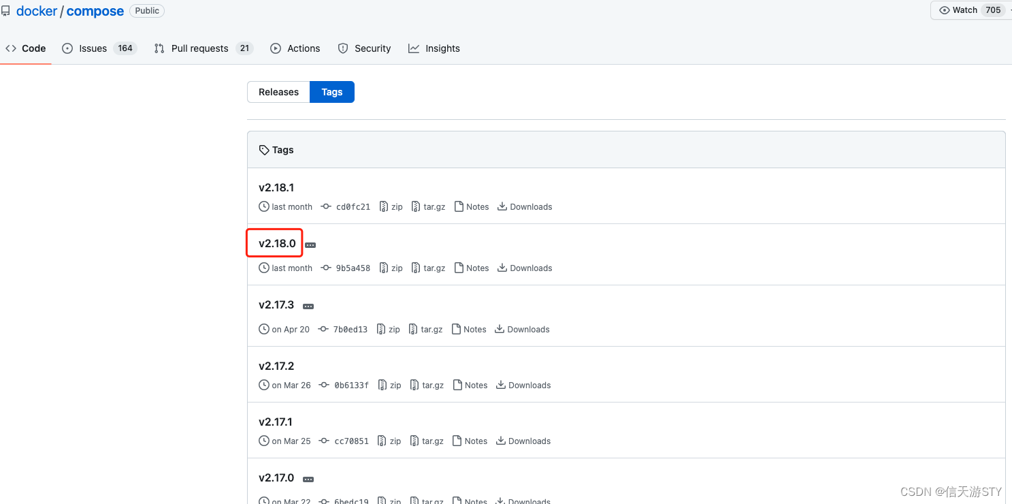This screenshot has width=1012, height=504.
Task: Open the Security tab
Action: coord(364,48)
